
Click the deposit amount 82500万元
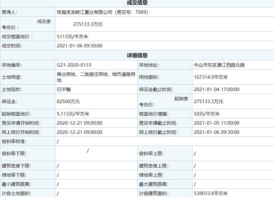coord(68,101)
